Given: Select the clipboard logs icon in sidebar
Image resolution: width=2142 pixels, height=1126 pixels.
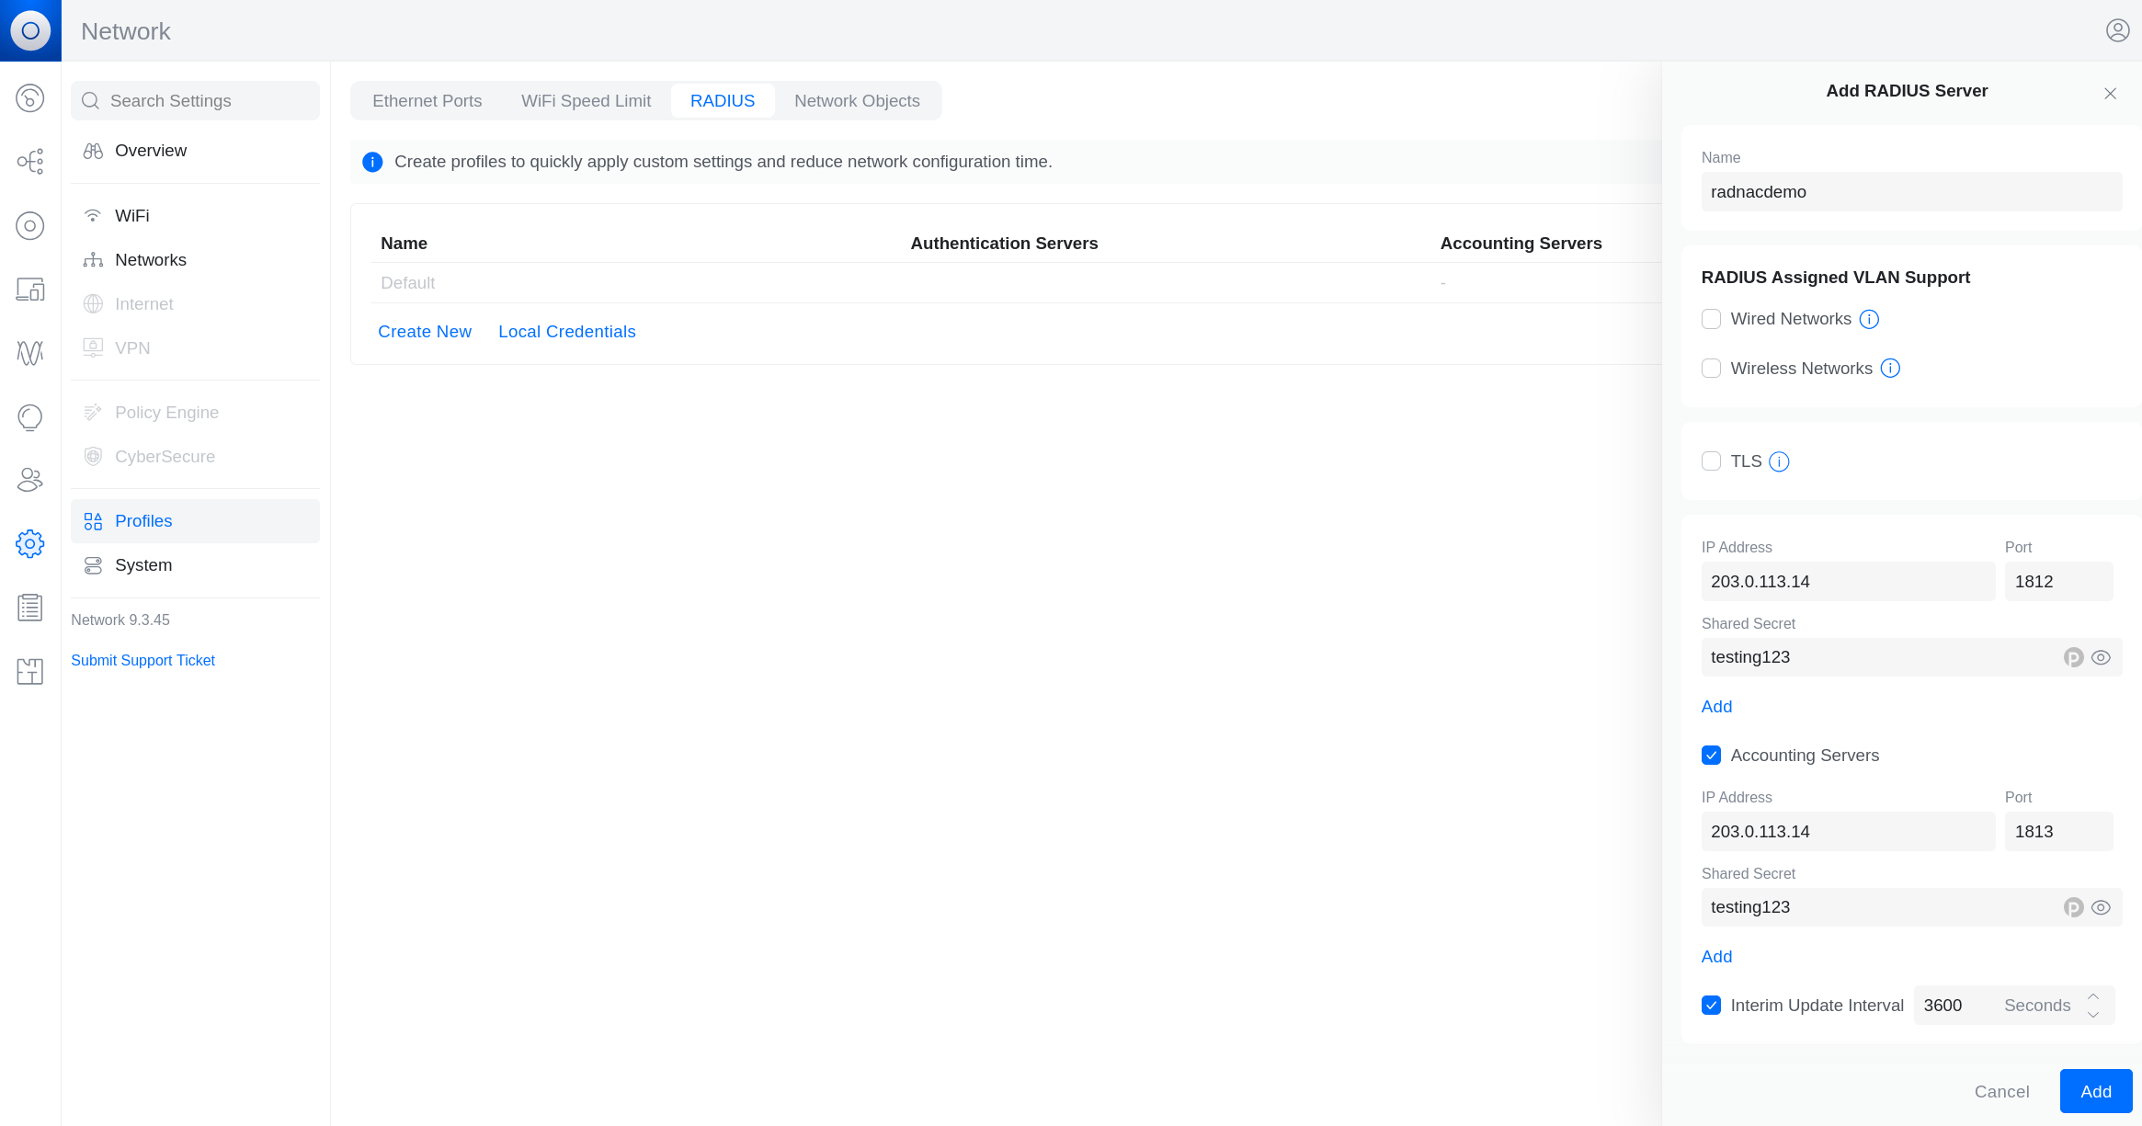Looking at the screenshot, I should pyautogui.click(x=30, y=608).
